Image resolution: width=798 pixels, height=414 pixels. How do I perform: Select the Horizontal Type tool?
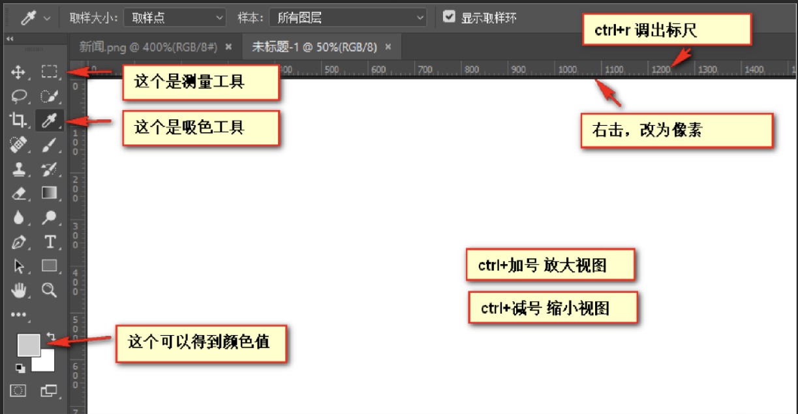[x=50, y=242]
